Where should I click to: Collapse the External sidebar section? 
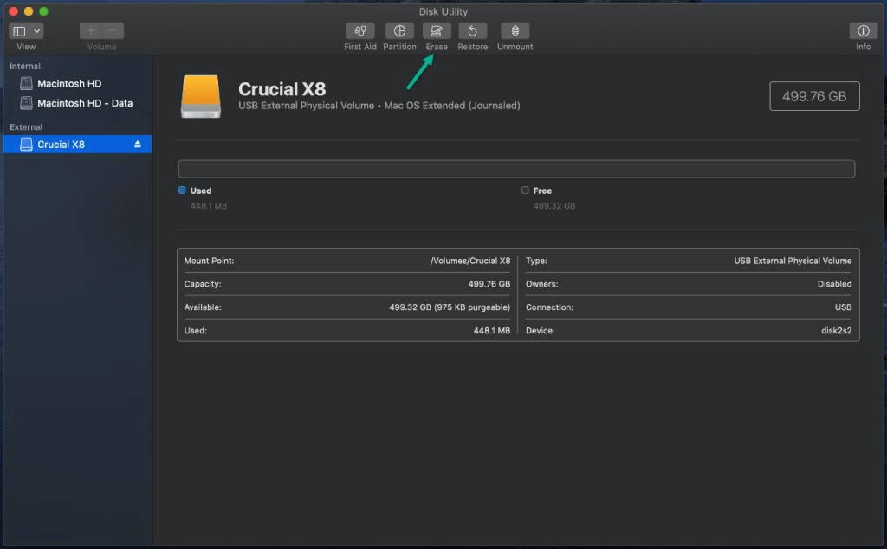25,126
